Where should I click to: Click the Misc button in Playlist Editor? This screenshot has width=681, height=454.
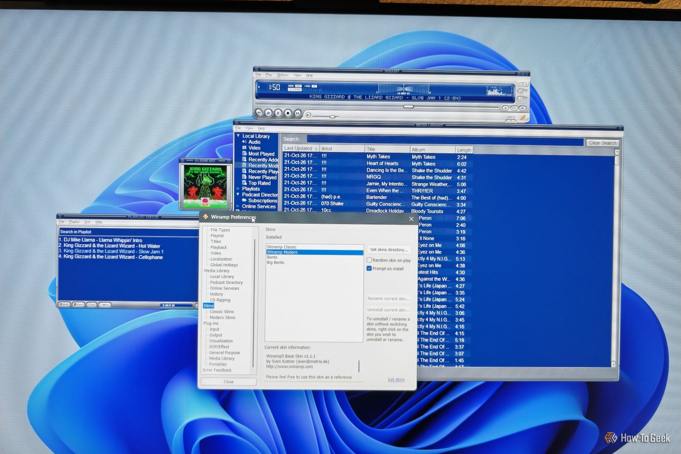pyautogui.click(x=105, y=305)
